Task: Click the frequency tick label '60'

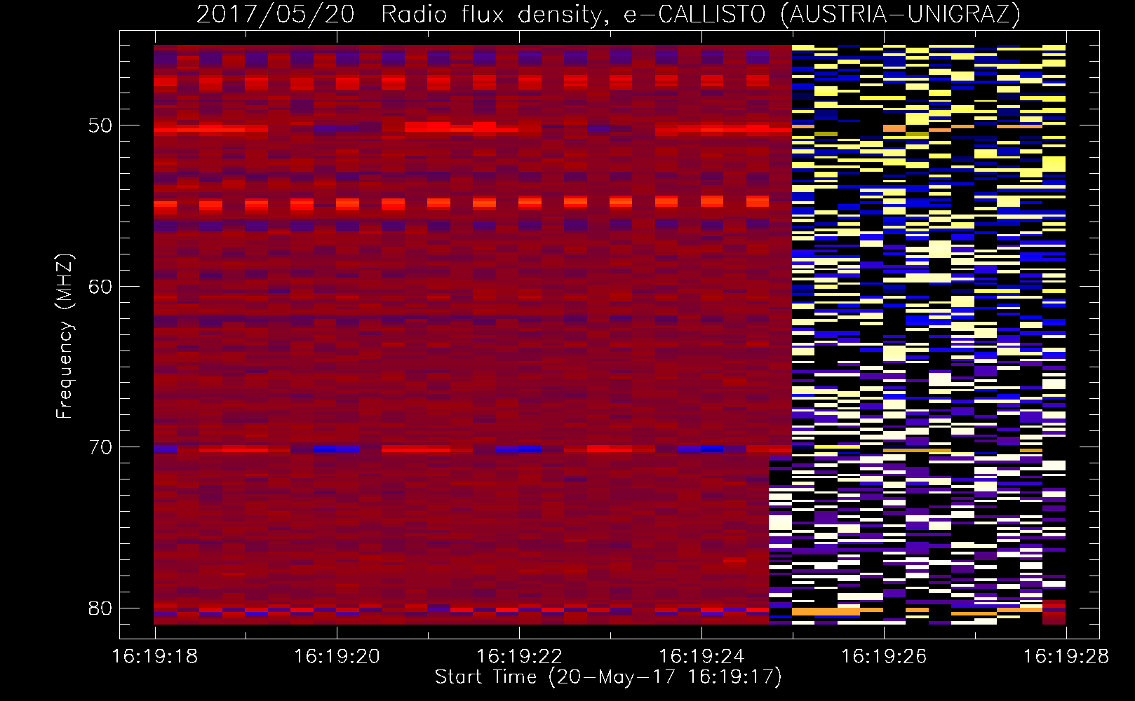Action: click(x=100, y=287)
